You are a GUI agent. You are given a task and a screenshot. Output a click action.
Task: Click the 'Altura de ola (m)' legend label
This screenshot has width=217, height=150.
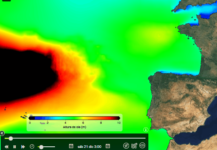[75, 127]
